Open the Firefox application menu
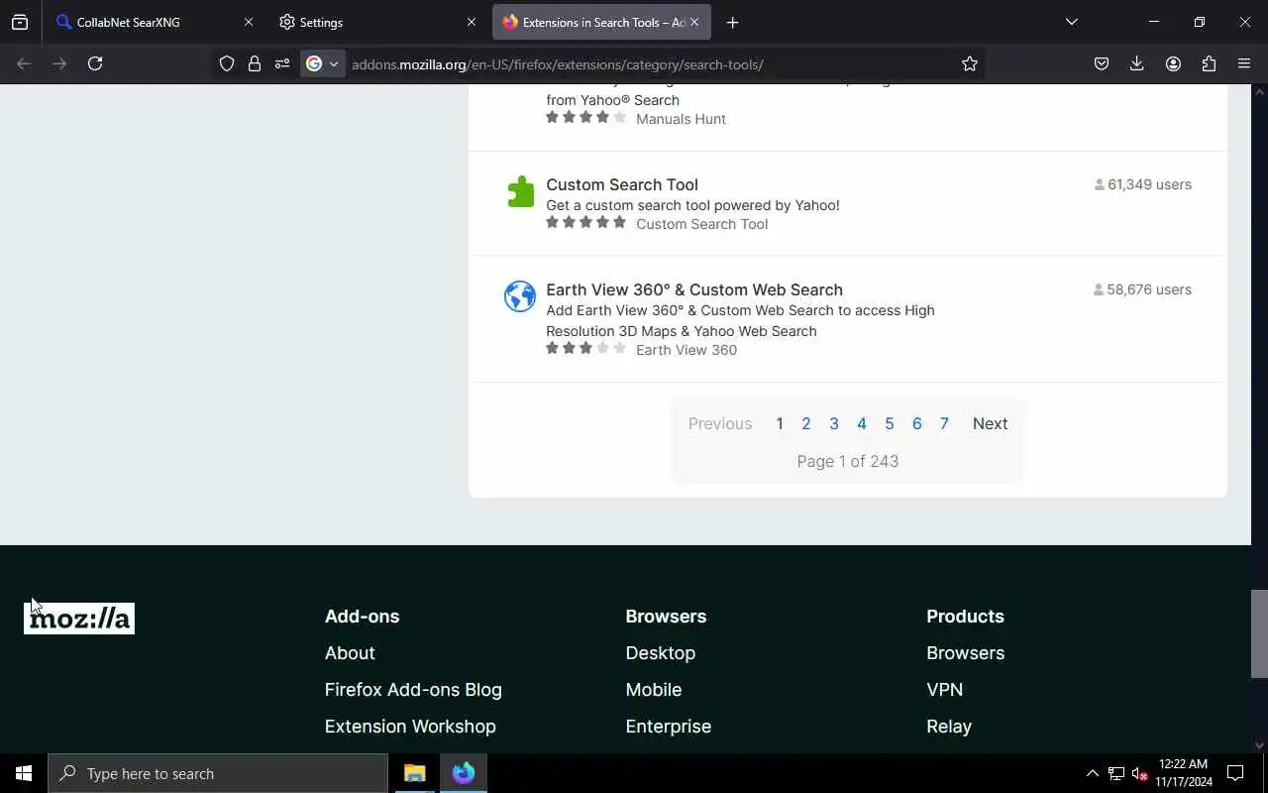Screen dimensions: 1268x793 (x=1244, y=63)
